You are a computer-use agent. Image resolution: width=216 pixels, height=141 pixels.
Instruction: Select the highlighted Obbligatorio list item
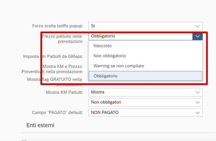pyautogui.click(x=105, y=76)
